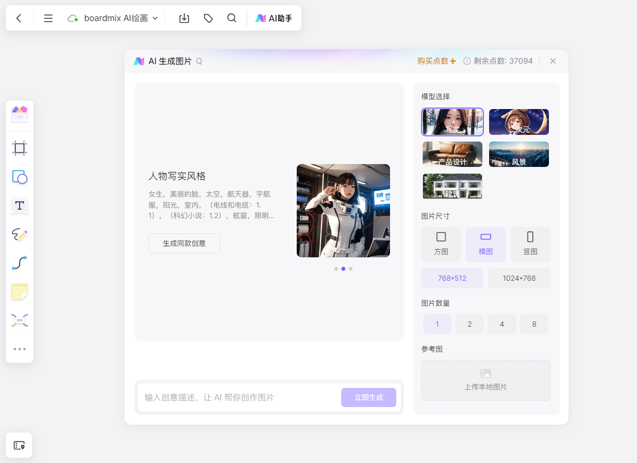This screenshot has height=463, width=637.
Task: Select the 建筑 architecture model
Action: pyautogui.click(x=452, y=186)
